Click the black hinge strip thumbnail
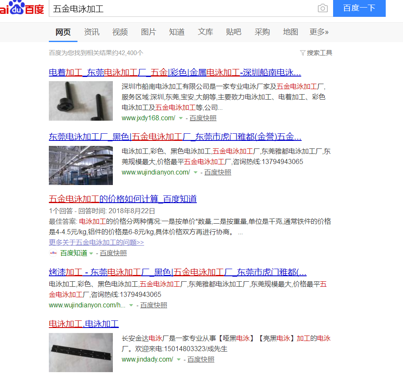The image size is (403, 378). 81,353
